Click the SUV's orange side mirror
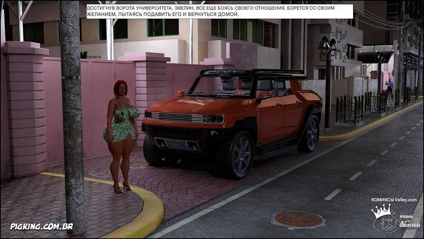Viewport: 424px width, 239px height. coord(181,94)
